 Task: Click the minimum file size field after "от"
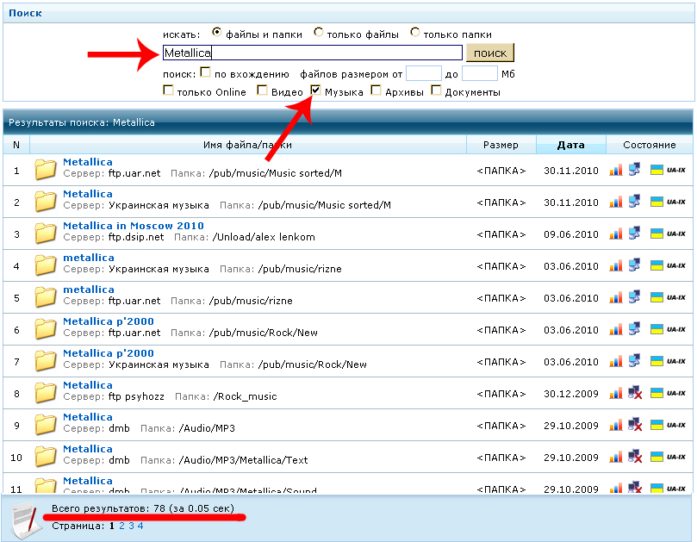tap(424, 73)
